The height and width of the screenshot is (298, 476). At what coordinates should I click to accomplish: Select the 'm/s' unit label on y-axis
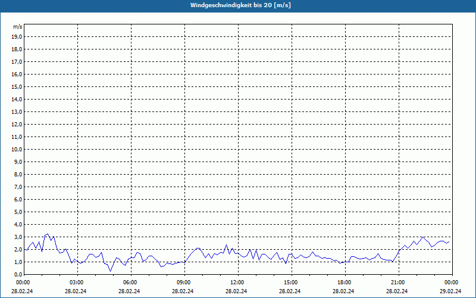[17, 27]
